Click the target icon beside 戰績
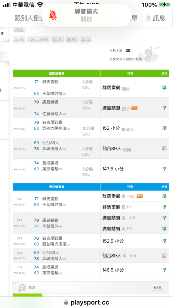The height and width of the screenshot is (308, 173). 22,288
